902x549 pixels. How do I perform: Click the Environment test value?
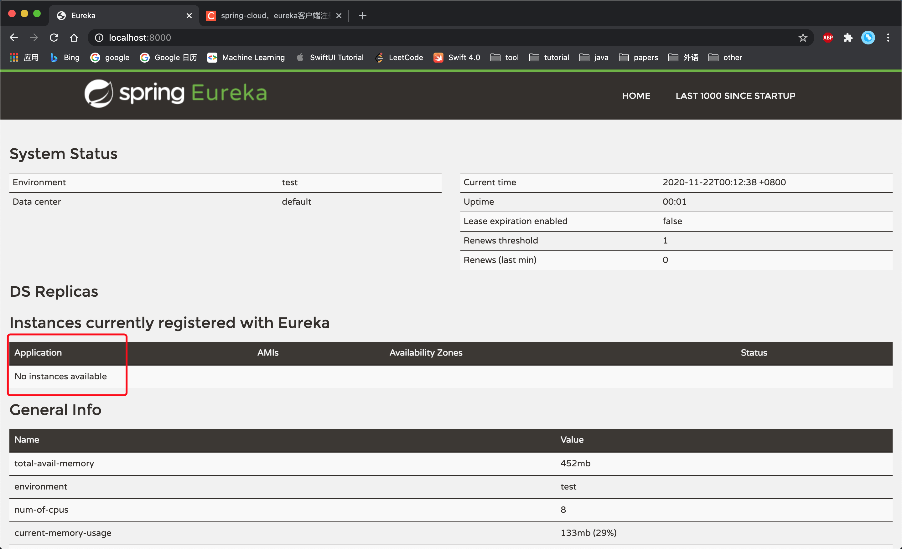tap(290, 182)
